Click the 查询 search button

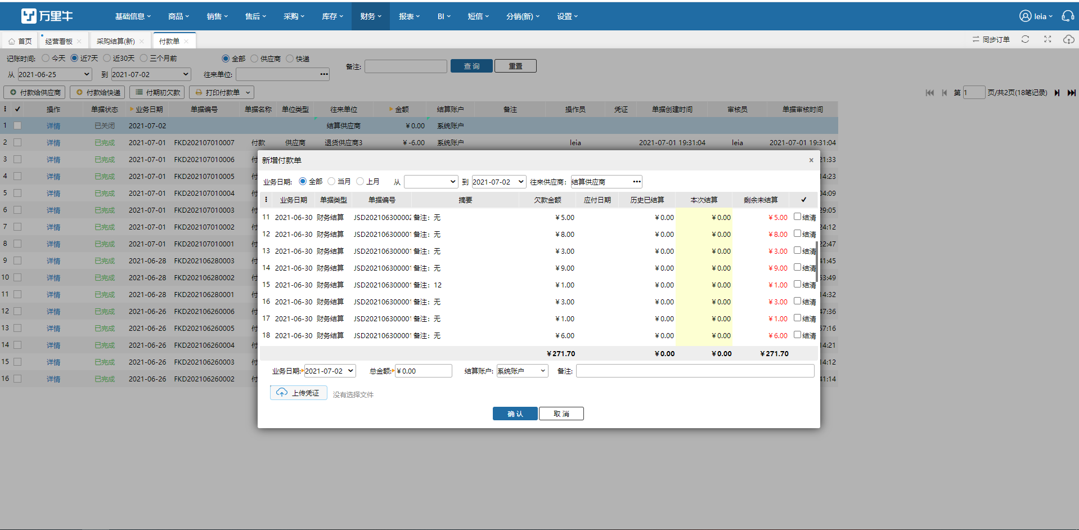(471, 66)
